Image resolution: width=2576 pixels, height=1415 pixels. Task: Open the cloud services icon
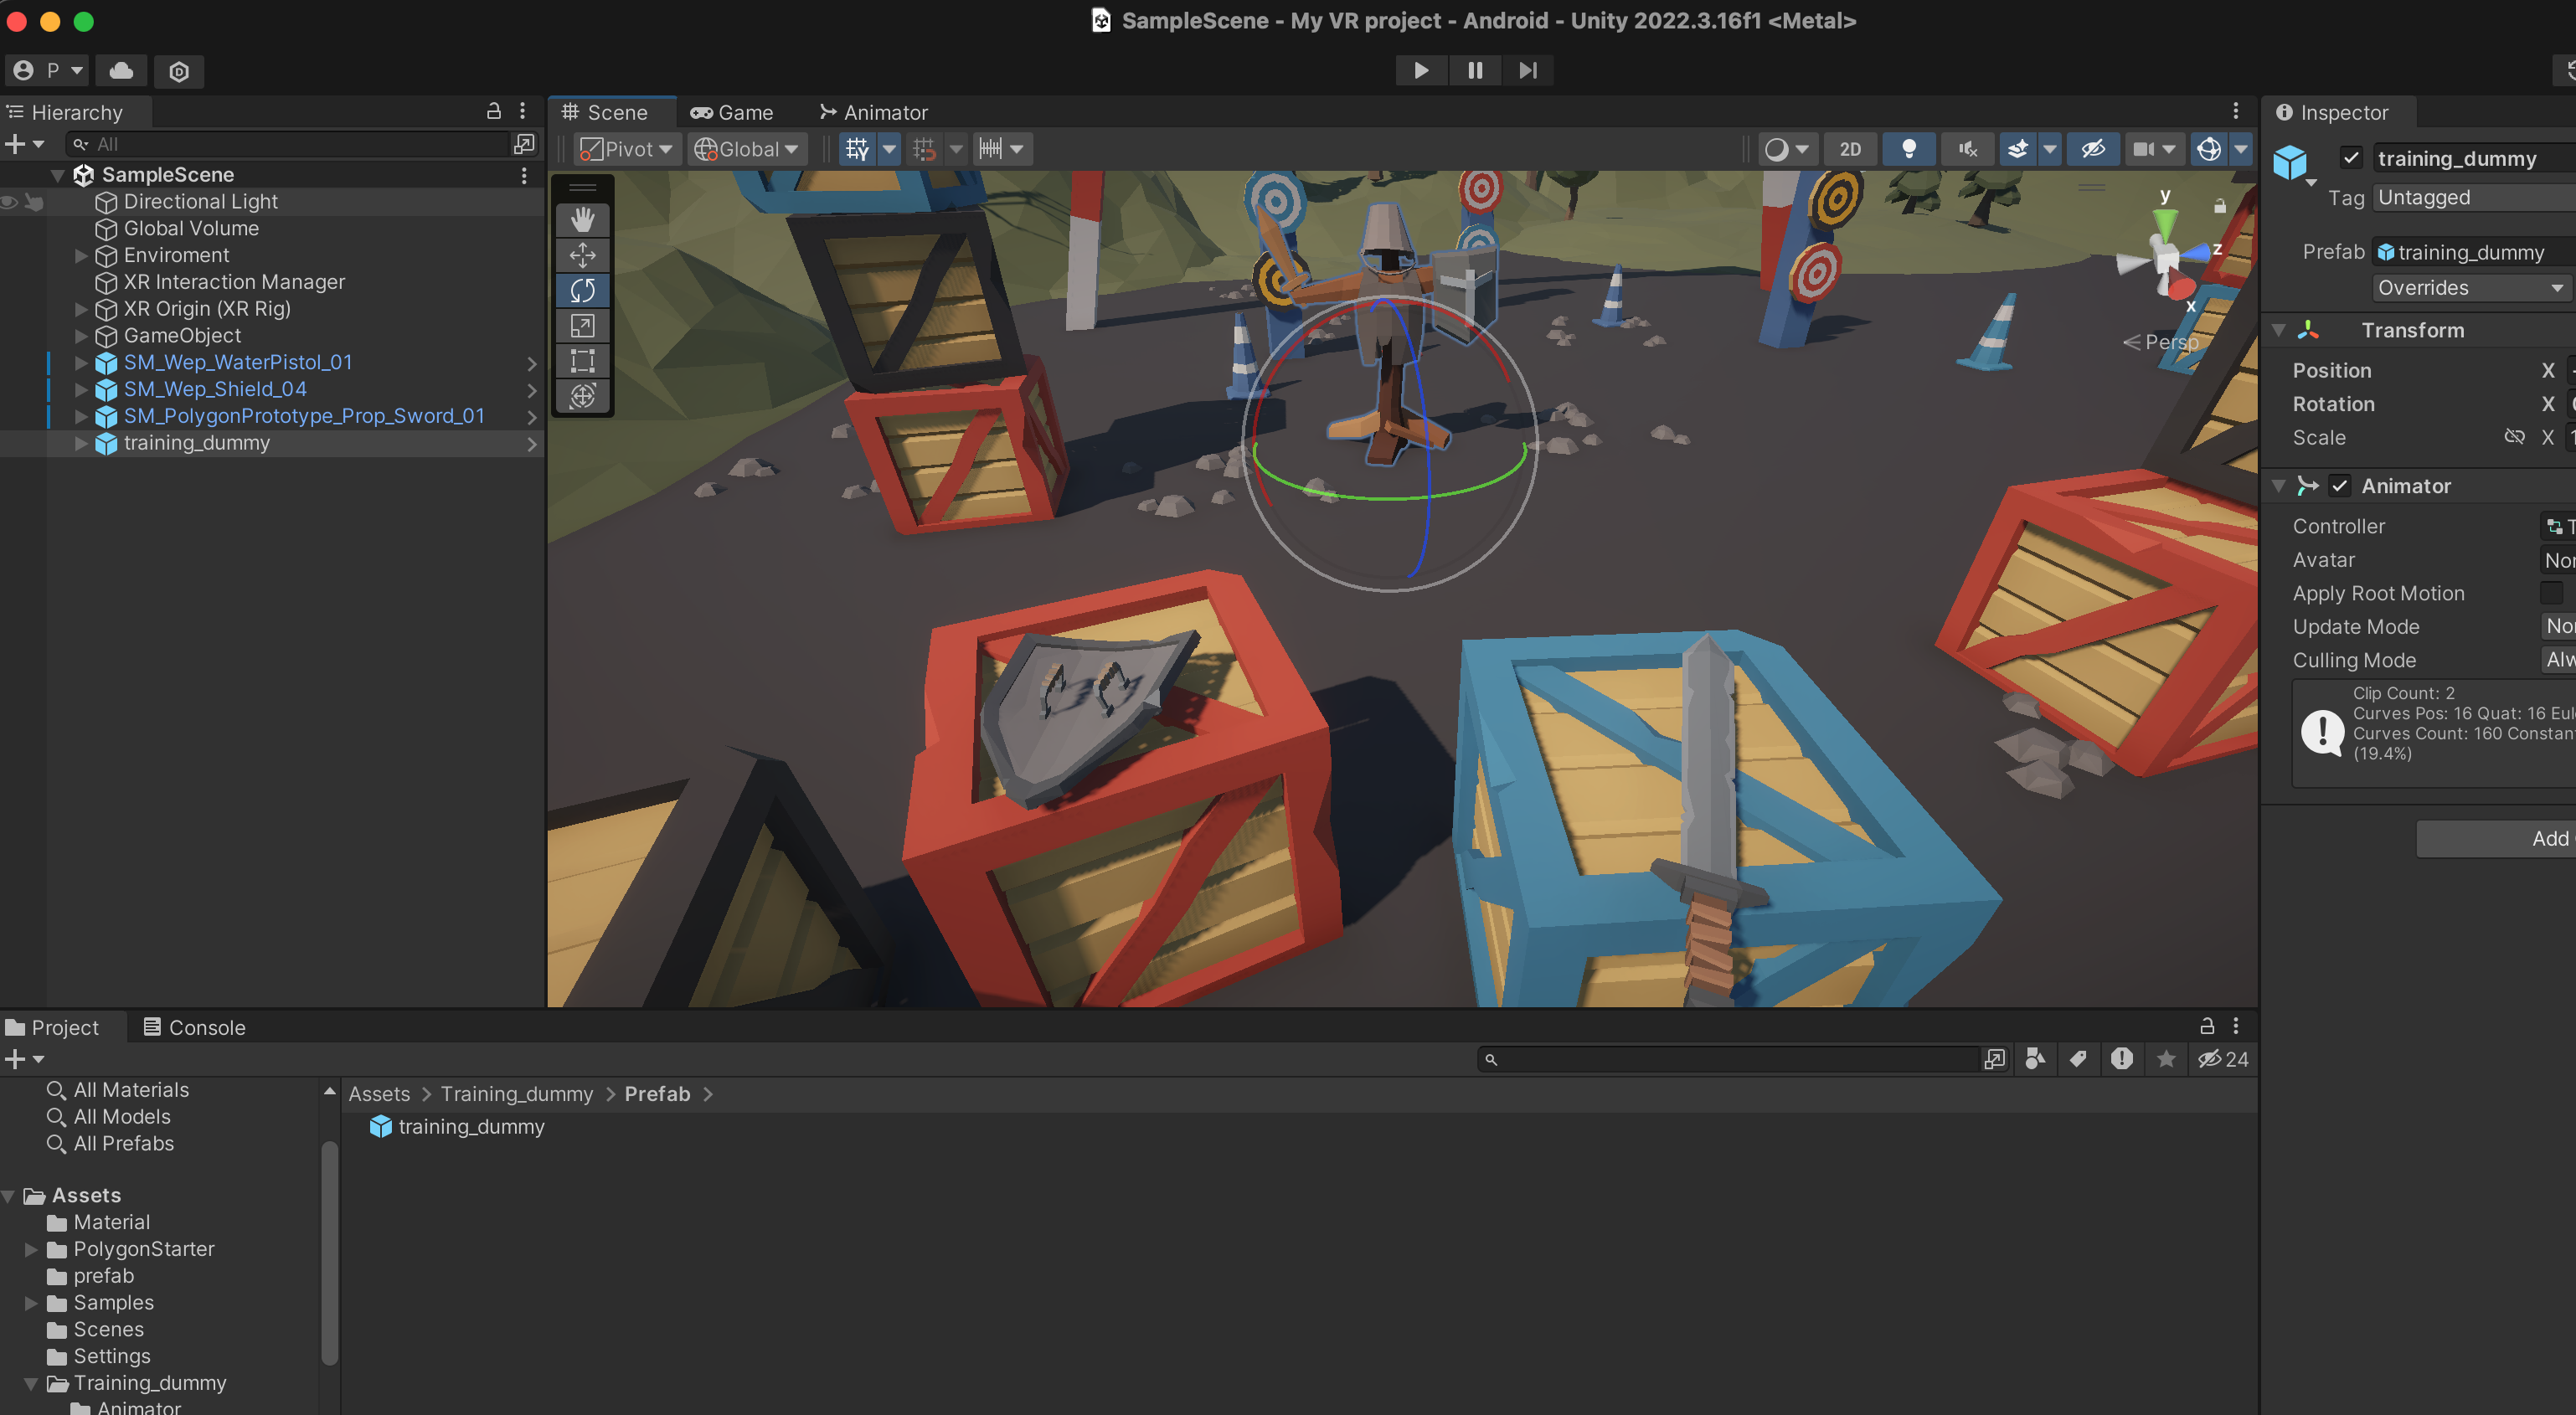[121, 70]
